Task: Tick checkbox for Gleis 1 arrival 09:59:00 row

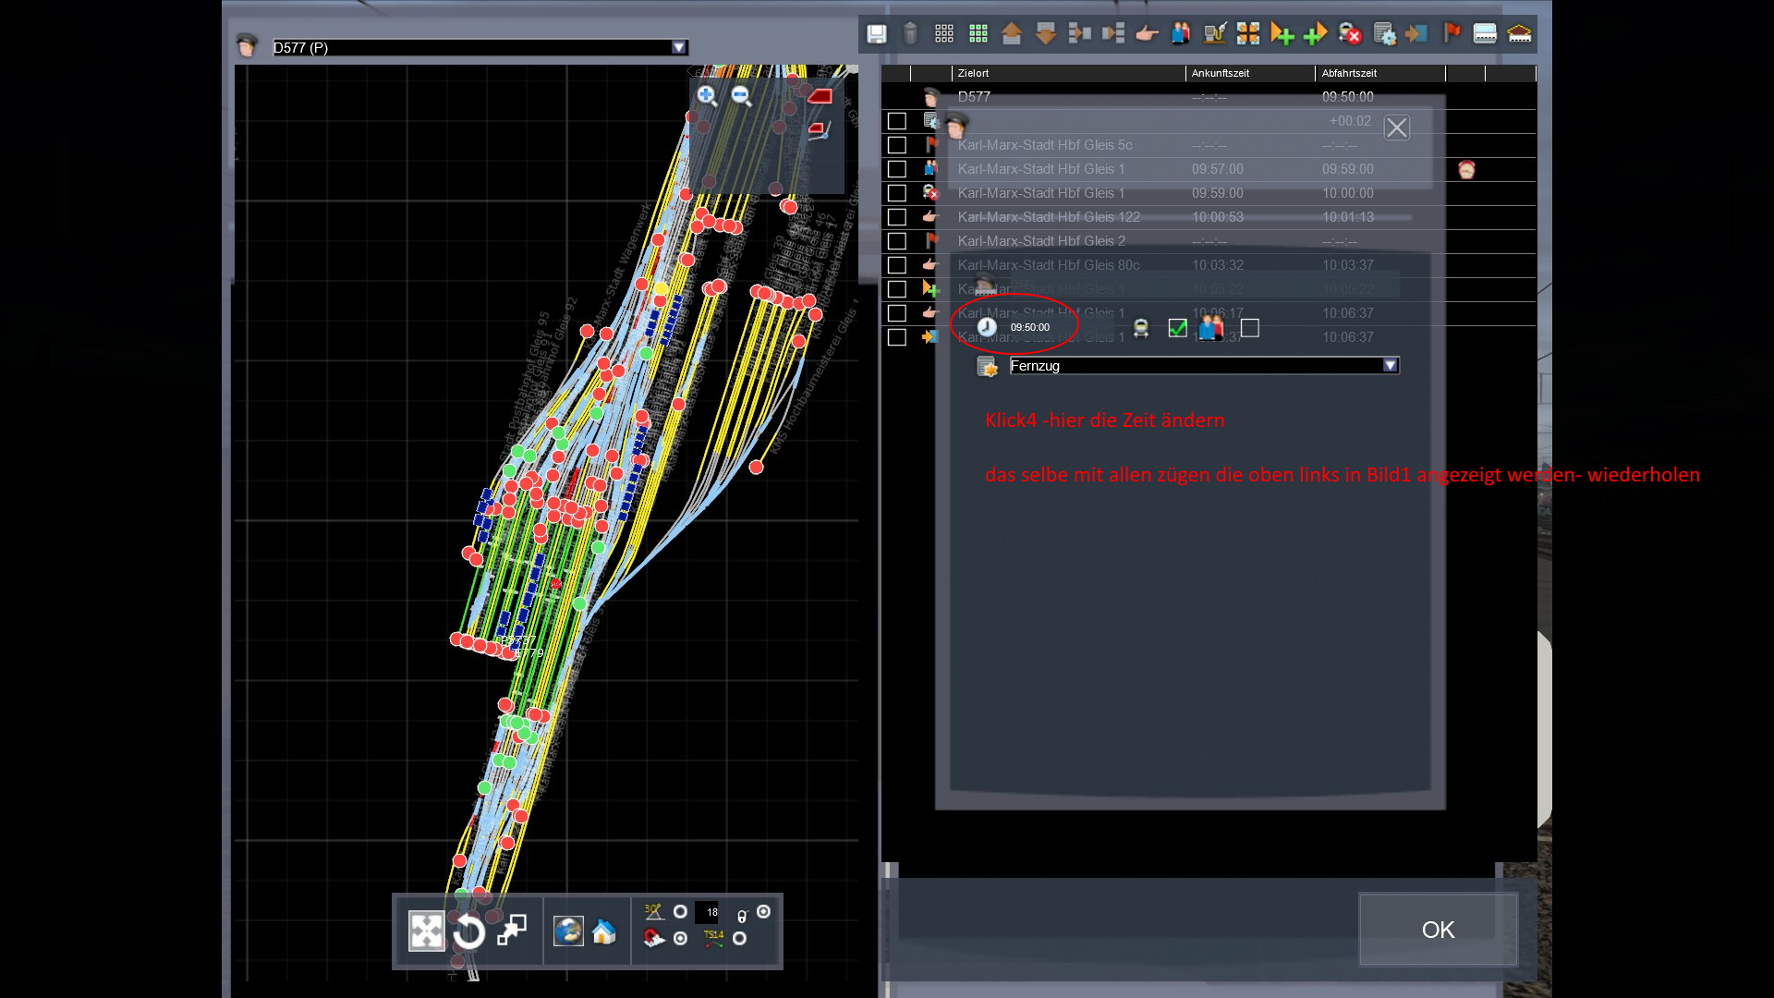Action: (896, 193)
